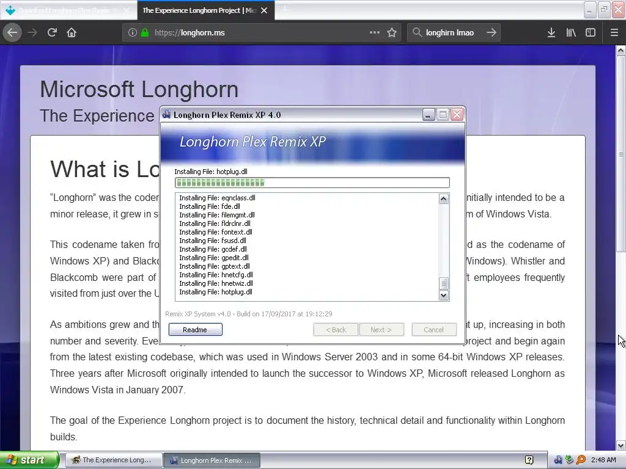
Task: Click the Back button in installer
Action: point(336,330)
